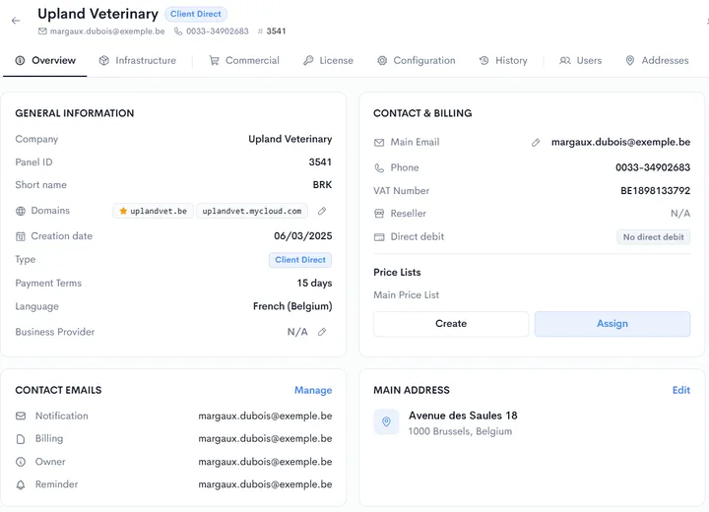Click the envelope icon in header
Screen dimensions: 709x512
pyautogui.click(x=42, y=32)
